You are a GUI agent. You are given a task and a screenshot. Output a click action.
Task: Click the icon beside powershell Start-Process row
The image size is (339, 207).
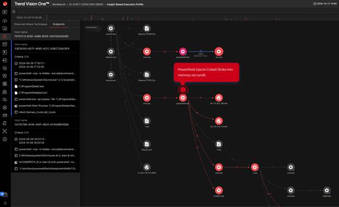(x=16, y=106)
